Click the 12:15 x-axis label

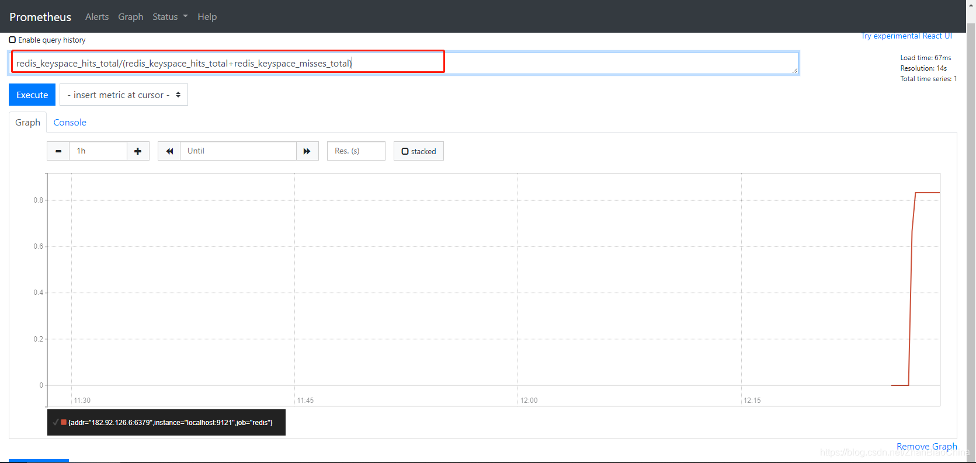(x=752, y=401)
